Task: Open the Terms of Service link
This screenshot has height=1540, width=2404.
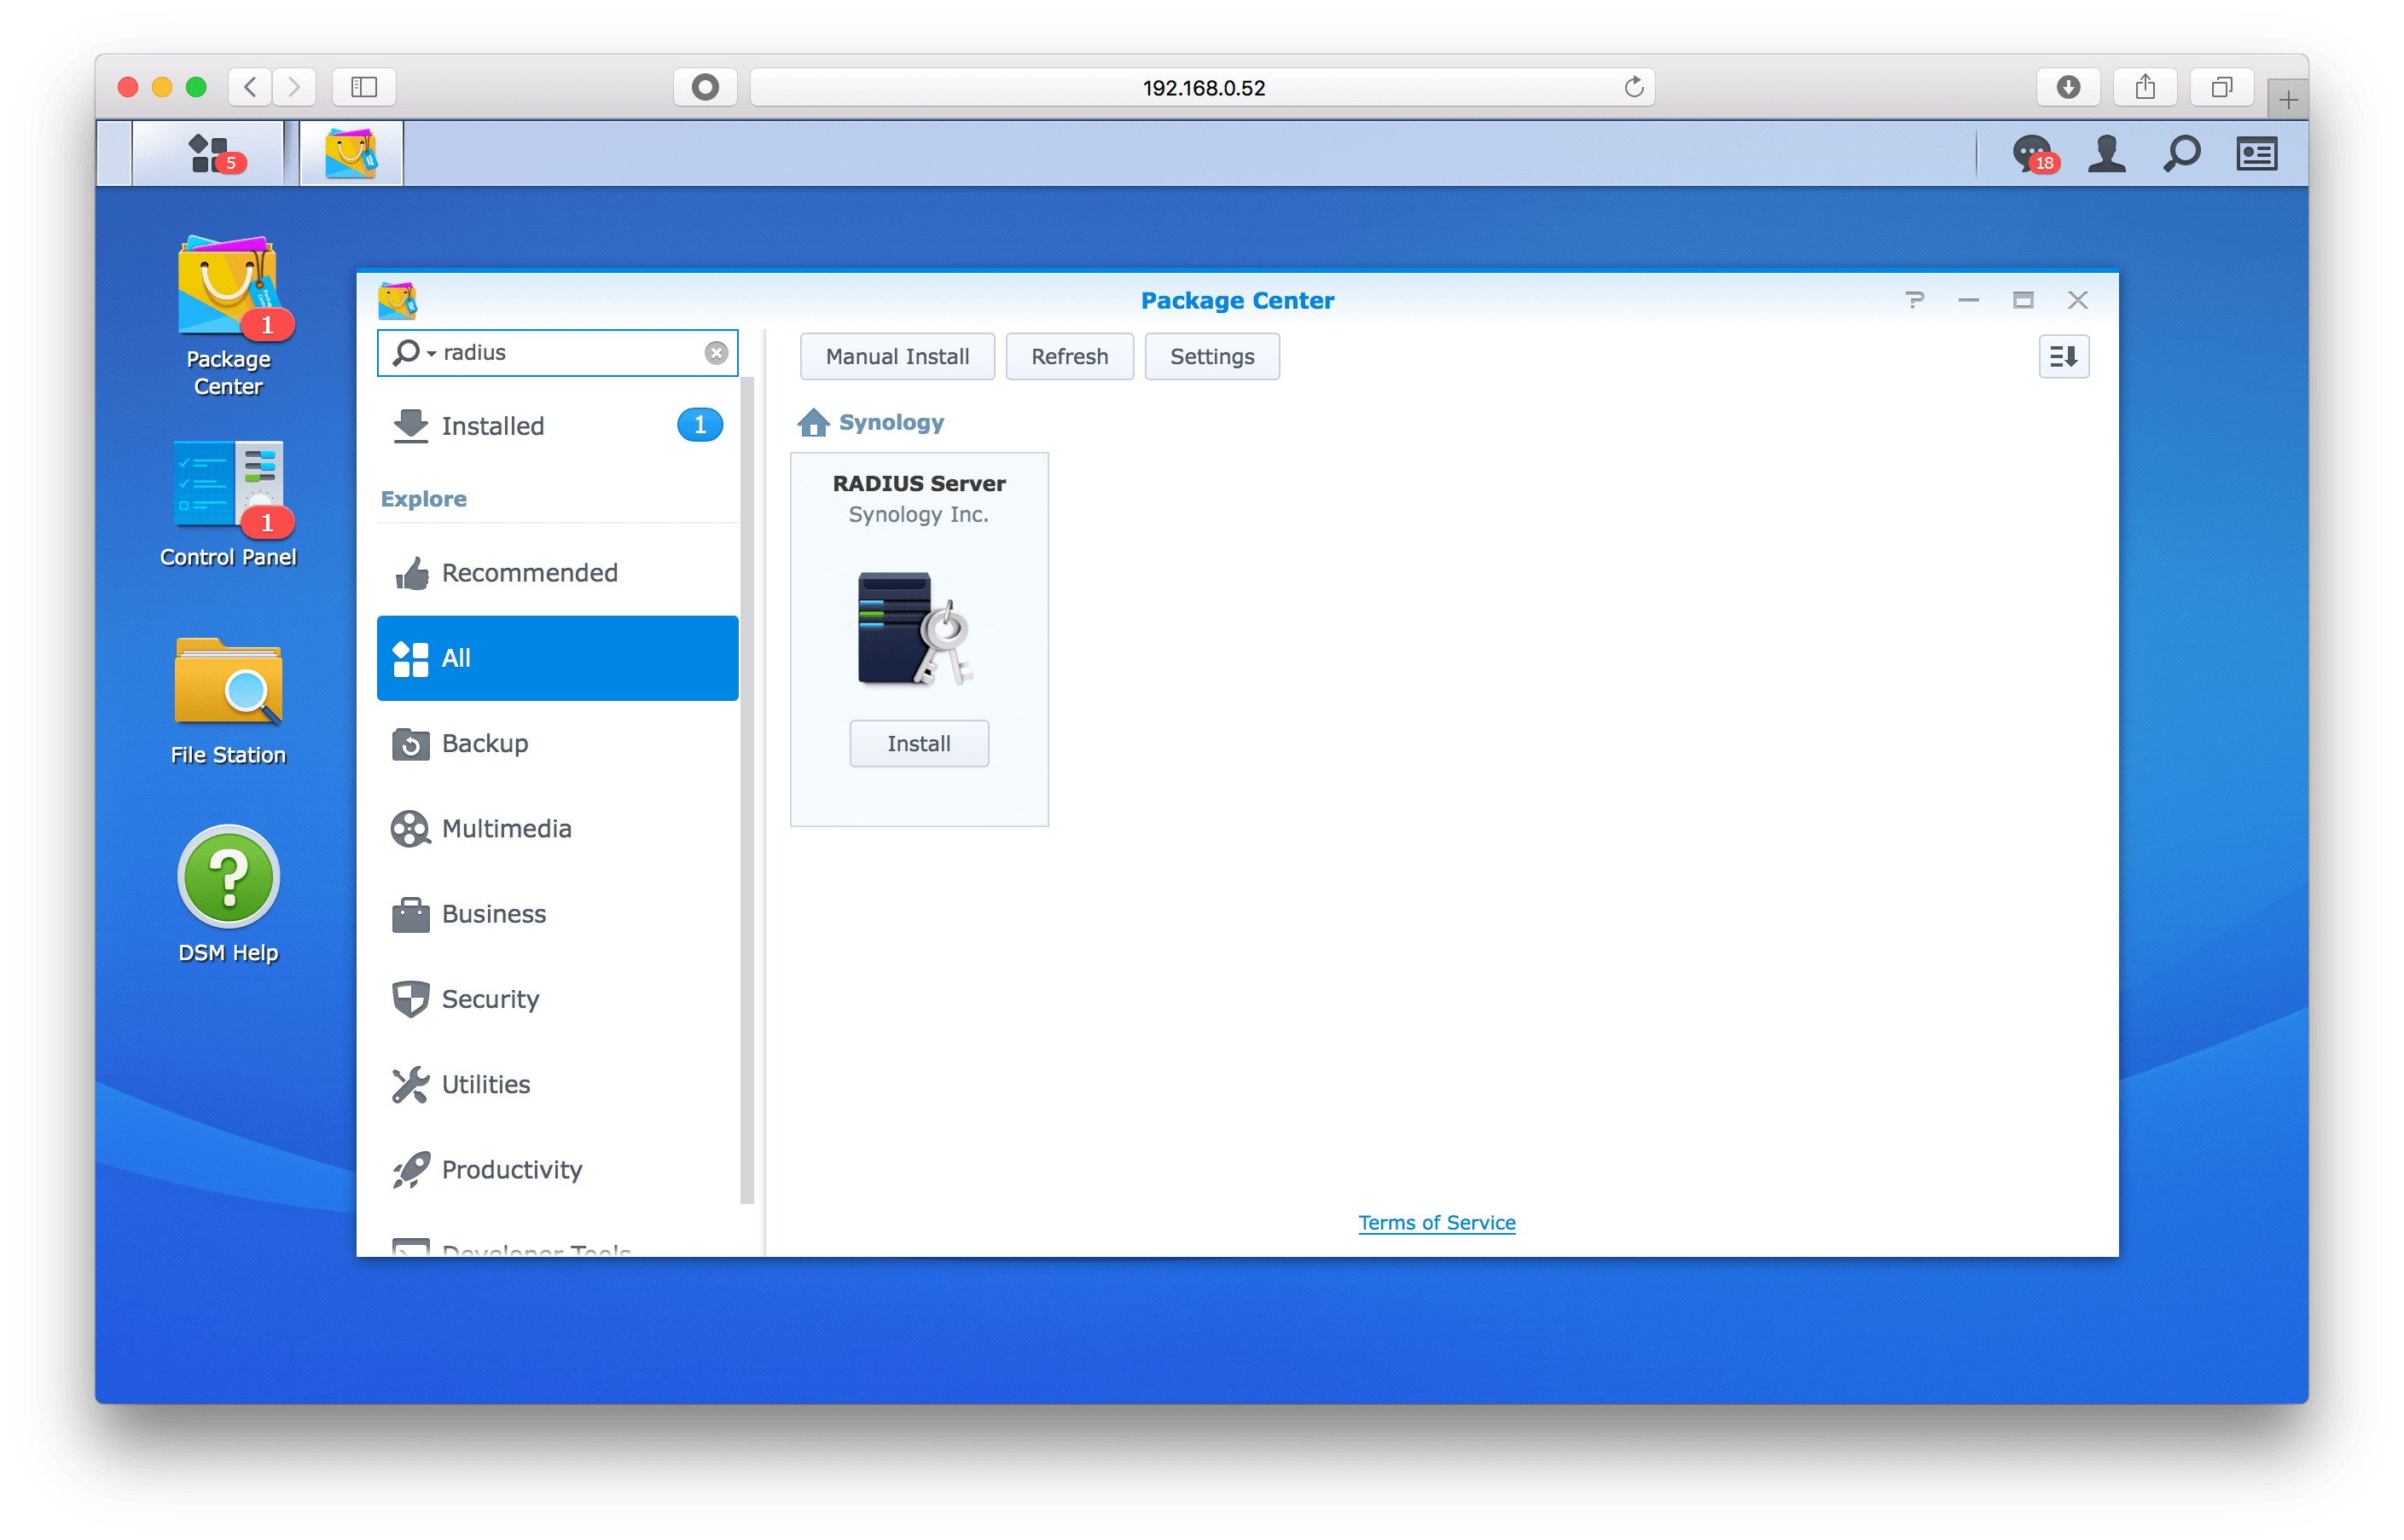Action: click(1437, 1222)
